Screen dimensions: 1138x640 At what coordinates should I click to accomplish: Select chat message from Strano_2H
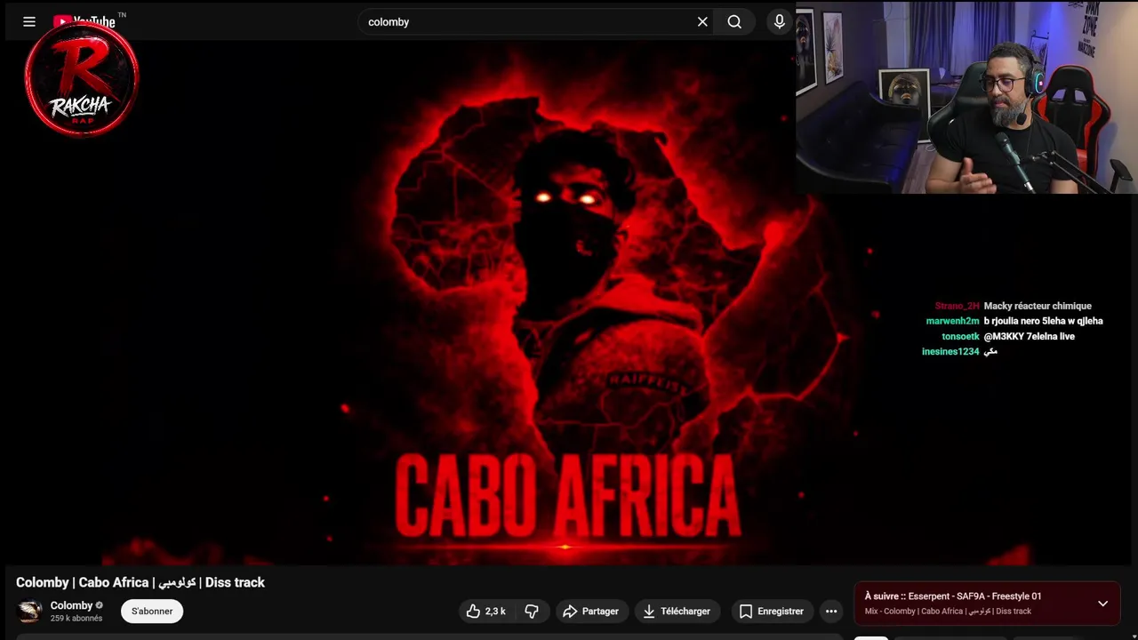(1013, 306)
